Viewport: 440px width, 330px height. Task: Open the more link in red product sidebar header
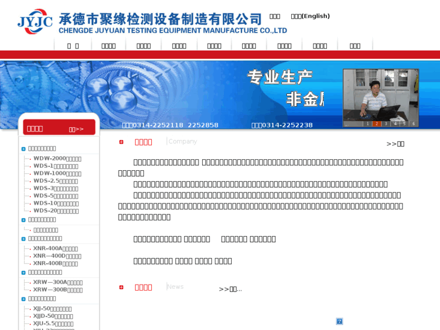click(x=76, y=129)
